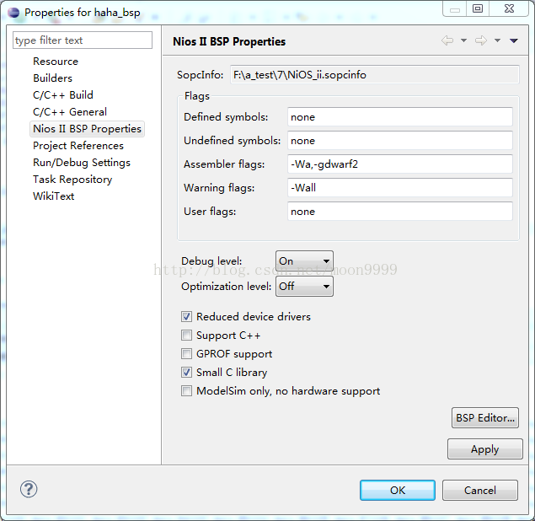This screenshot has height=521, width=535.
Task: Open the forward history dropdown arrow
Action: [497, 40]
